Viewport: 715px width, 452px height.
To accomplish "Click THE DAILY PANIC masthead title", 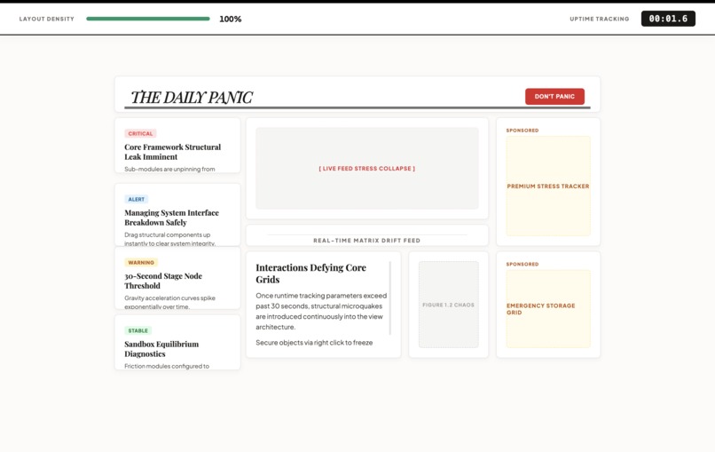I will tap(192, 98).
